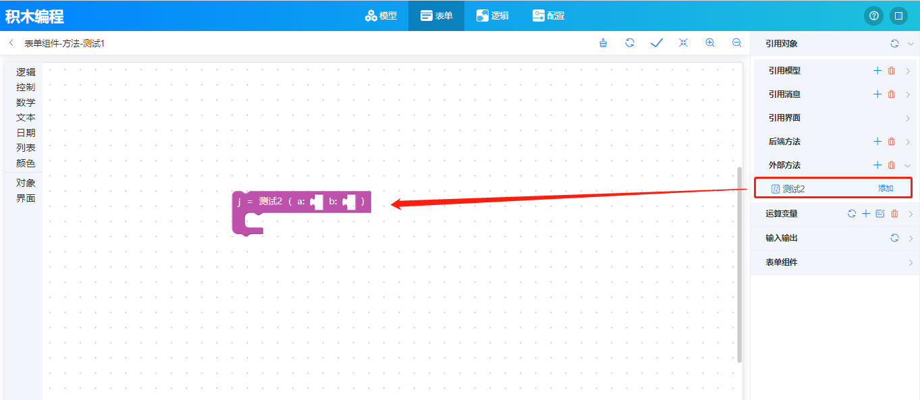Screen dimensions: 920x400
Task: Delete 引用模型 with the trash icon
Action: [892, 71]
